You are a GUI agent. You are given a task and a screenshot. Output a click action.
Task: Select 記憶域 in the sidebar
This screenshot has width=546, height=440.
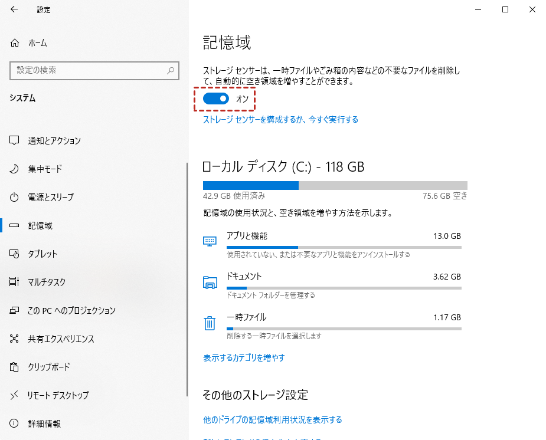click(x=40, y=225)
